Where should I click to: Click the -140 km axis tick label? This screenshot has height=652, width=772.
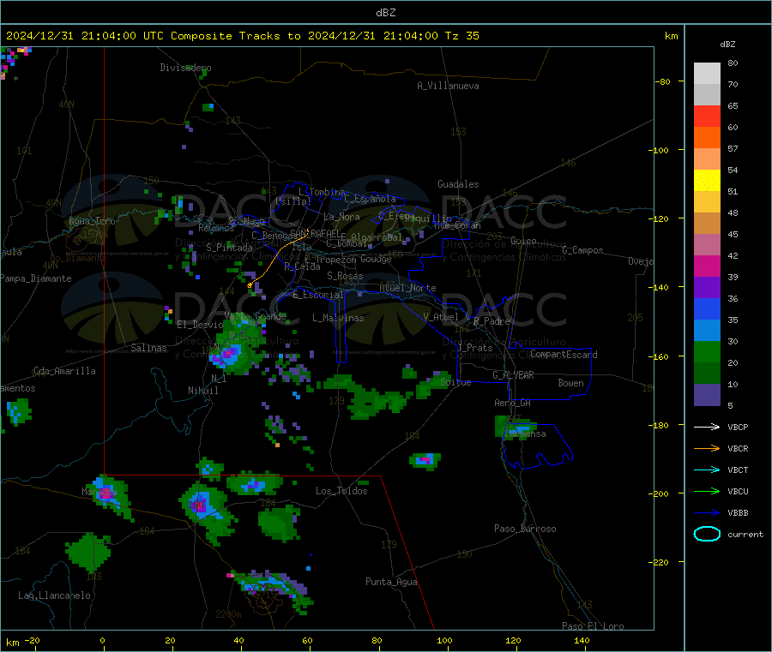point(659,287)
